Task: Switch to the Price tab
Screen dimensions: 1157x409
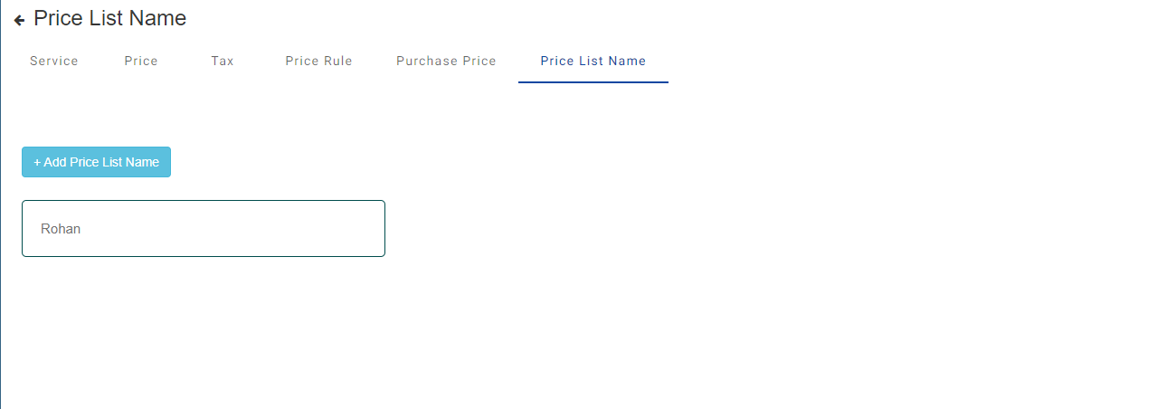Action: pos(141,62)
